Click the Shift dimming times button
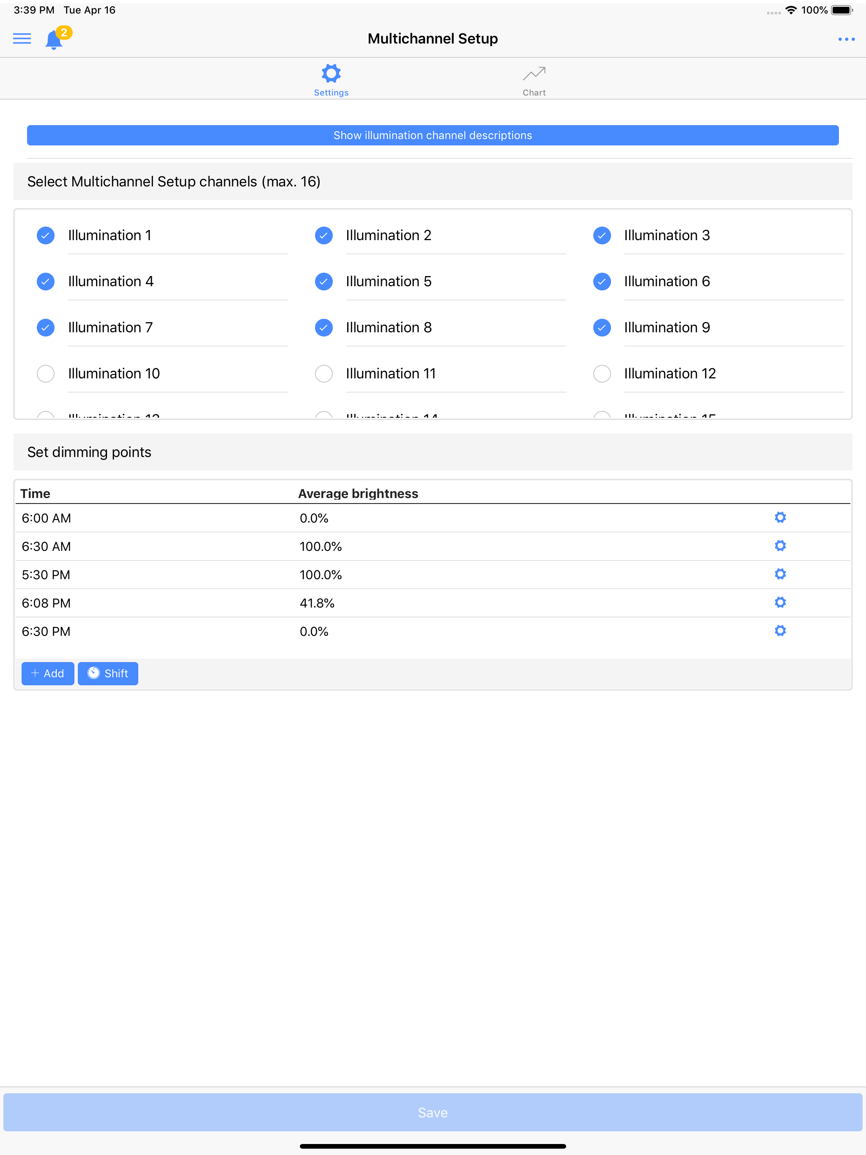 (107, 673)
